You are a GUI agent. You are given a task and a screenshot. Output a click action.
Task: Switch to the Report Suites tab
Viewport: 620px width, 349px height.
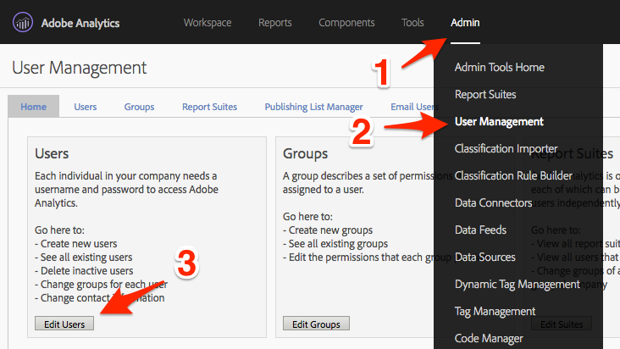209,107
